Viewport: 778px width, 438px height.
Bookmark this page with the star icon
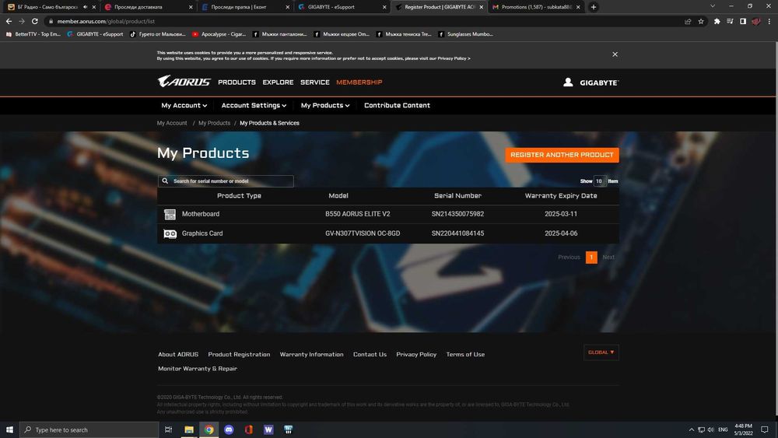(701, 21)
